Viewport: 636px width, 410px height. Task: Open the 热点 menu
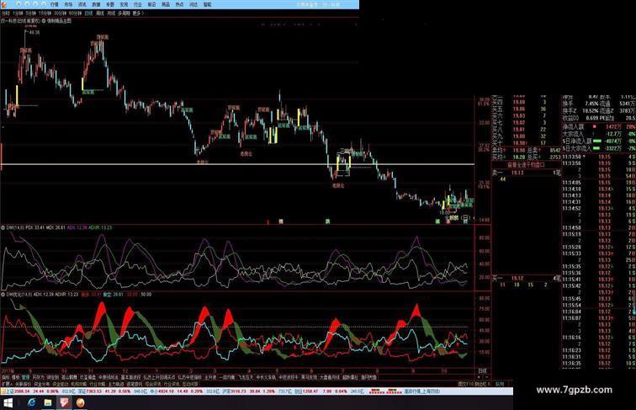coord(179,4)
